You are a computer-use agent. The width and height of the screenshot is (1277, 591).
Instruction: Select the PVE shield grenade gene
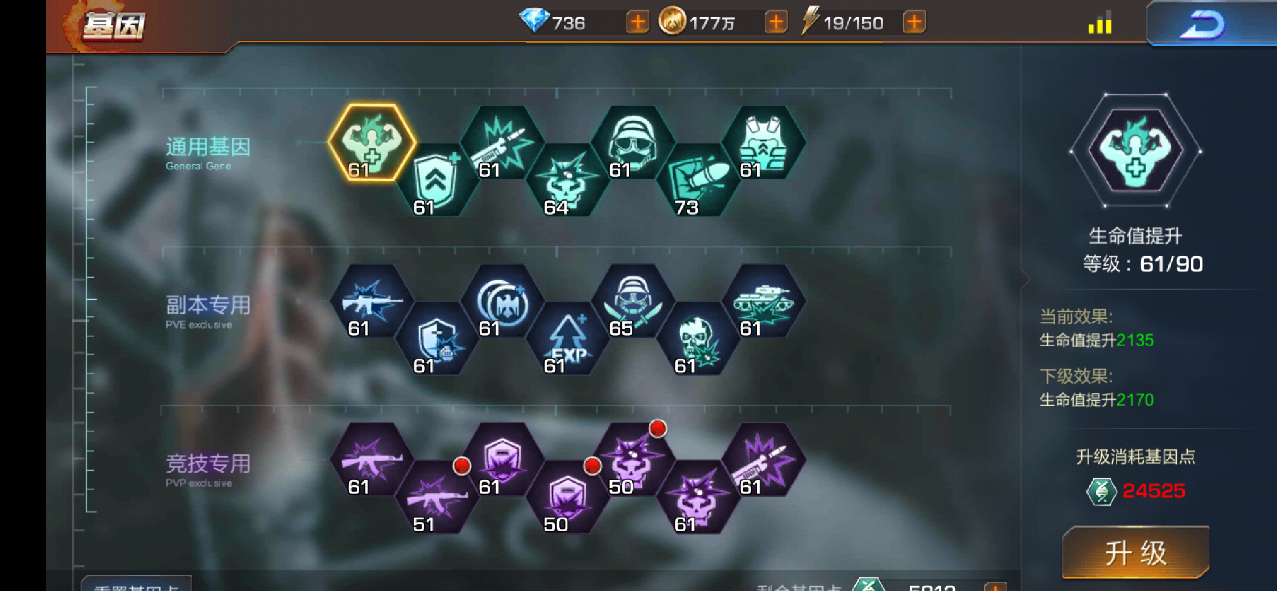pos(437,338)
